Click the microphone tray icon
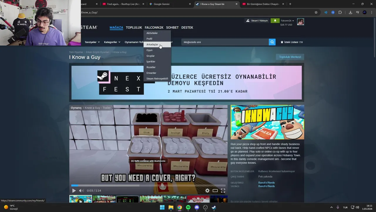The height and width of the screenshot is (212, 376). (x=338, y=207)
